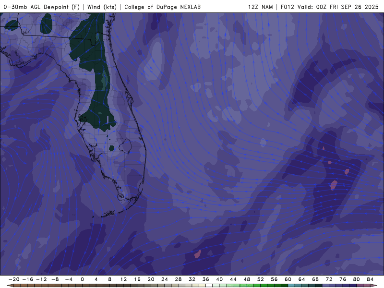Click the pink dewpoint patch at the map bottom
This screenshot has width=384, height=288.
198,254
